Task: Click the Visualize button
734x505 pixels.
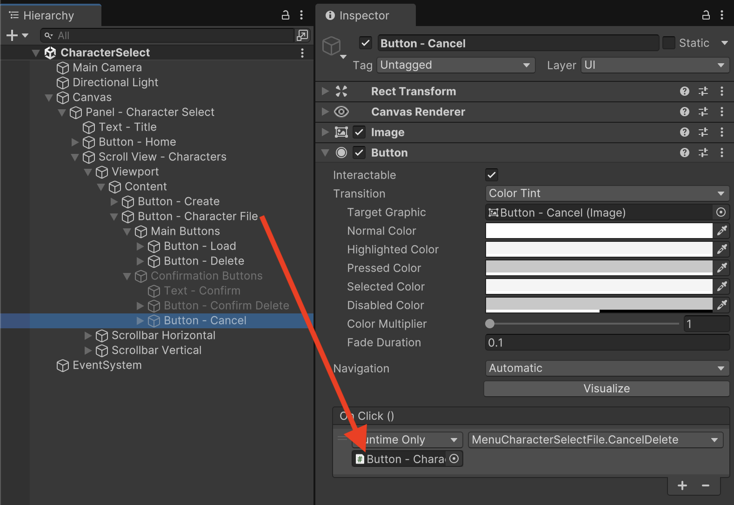Action: pyautogui.click(x=607, y=389)
